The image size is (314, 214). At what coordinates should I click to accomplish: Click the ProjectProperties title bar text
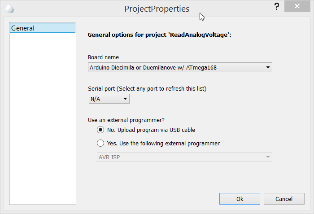click(157, 9)
